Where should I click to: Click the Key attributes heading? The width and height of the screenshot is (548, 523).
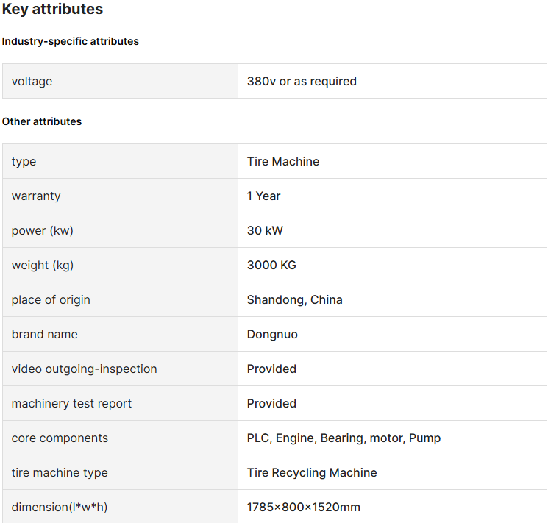(x=52, y=9)
